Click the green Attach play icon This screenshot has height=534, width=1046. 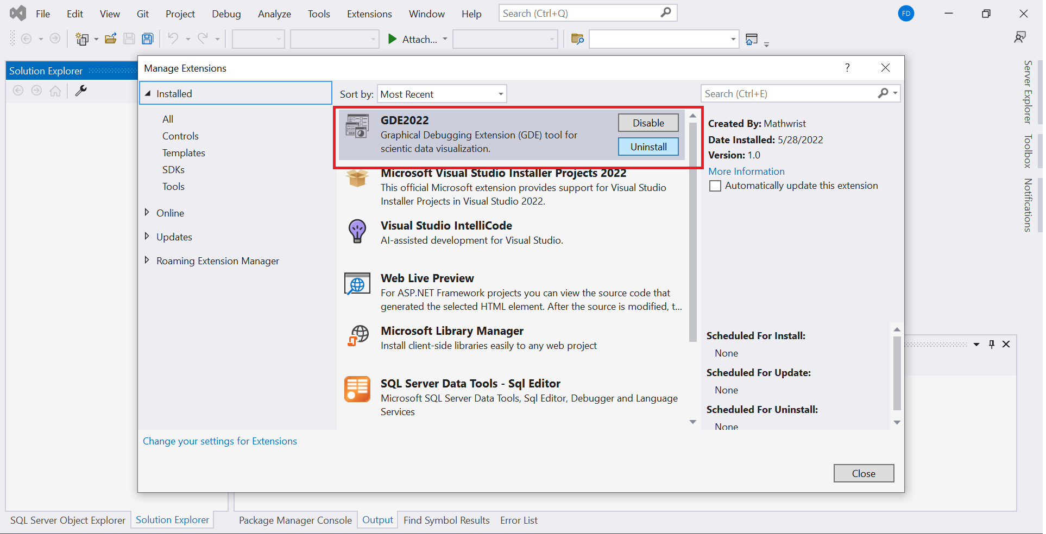[392, 39]
